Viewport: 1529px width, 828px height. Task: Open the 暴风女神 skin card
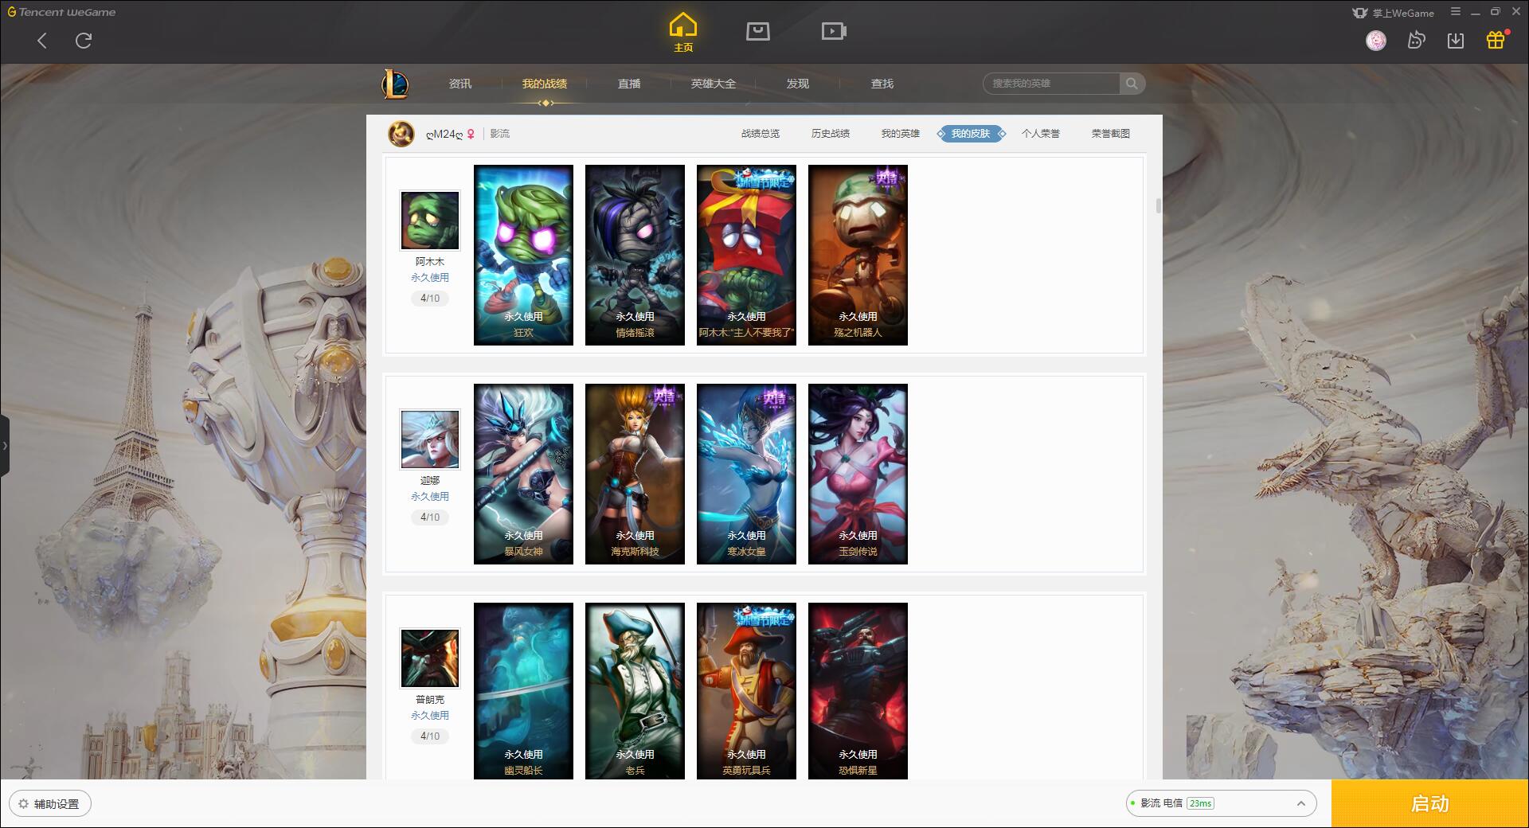tap(523, 474)
